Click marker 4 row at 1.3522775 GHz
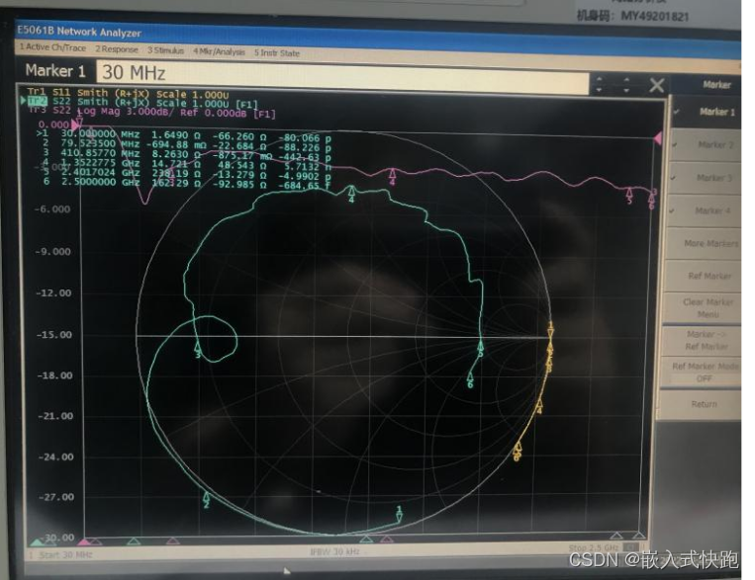This screenshot has height=580, width=755. click(x=186, y=164)
